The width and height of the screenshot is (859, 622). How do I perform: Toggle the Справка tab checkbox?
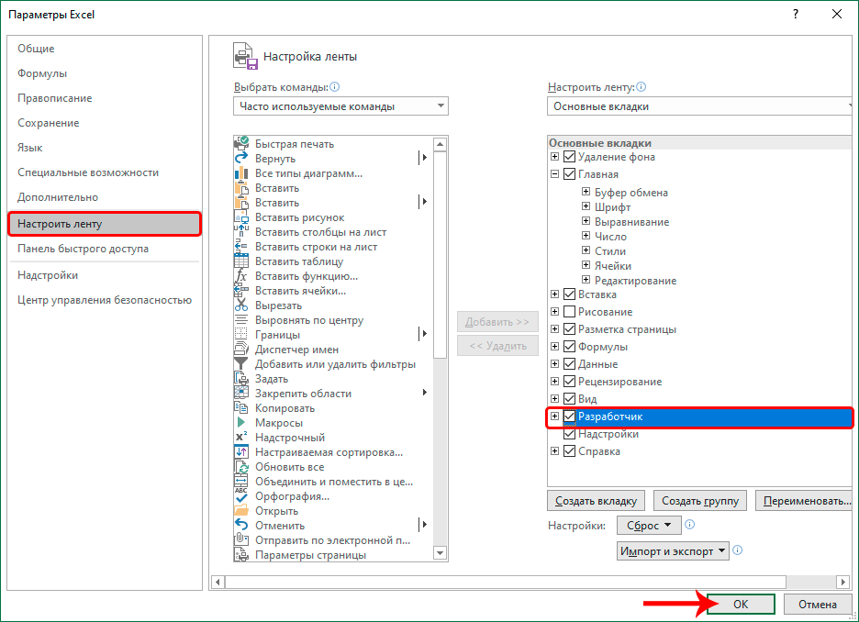point(569,451)
